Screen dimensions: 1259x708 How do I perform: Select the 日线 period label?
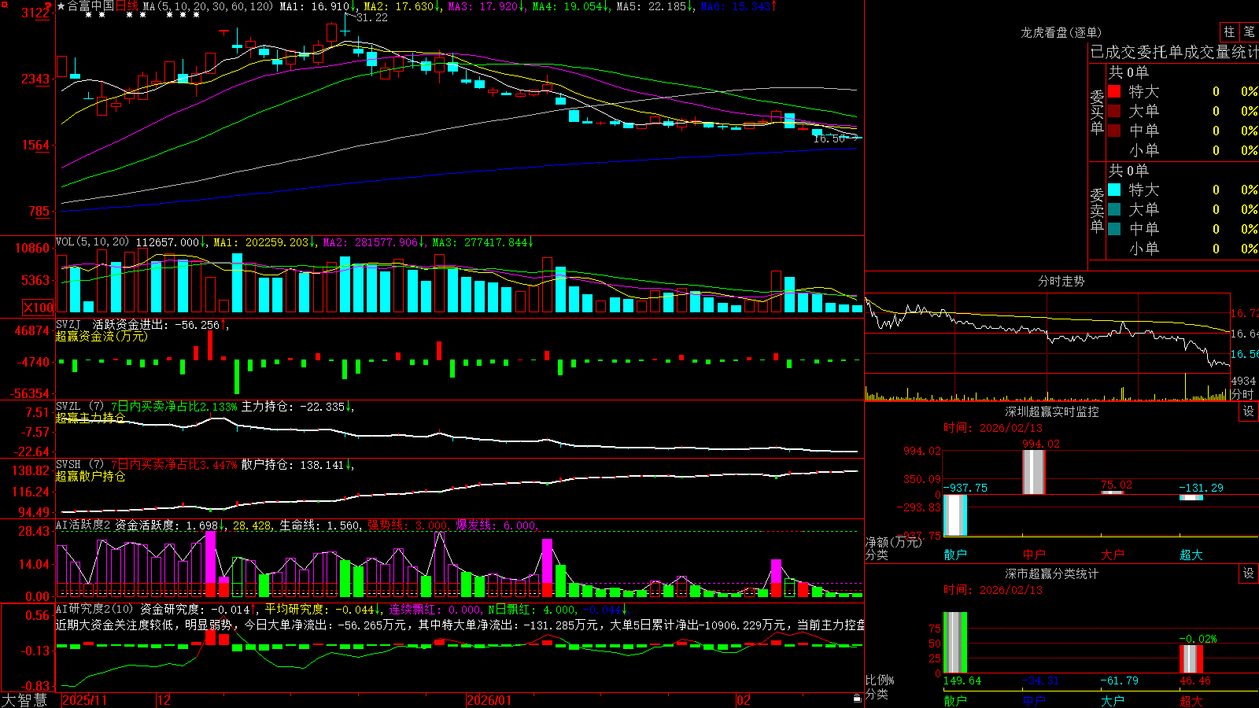127,6
